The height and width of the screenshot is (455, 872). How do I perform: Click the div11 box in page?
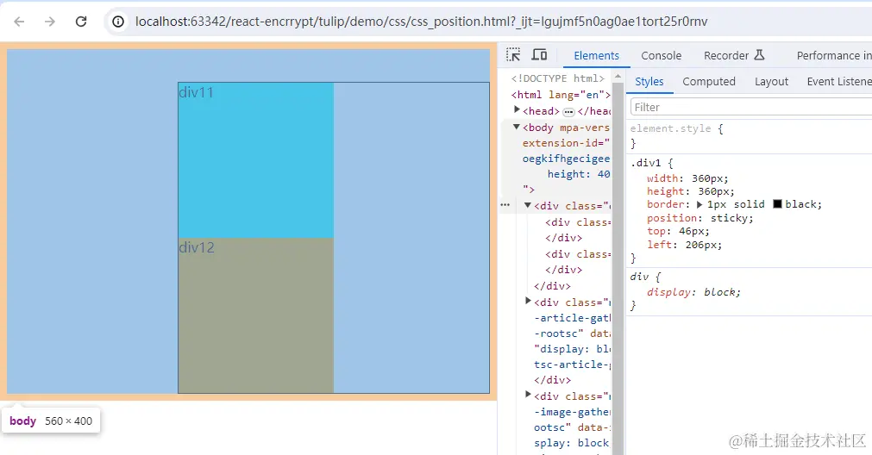(256, 160)
